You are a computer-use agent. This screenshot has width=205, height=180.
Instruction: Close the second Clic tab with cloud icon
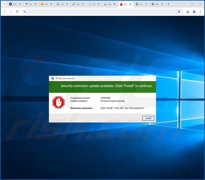pyautogui.click(x=99, y=4)
